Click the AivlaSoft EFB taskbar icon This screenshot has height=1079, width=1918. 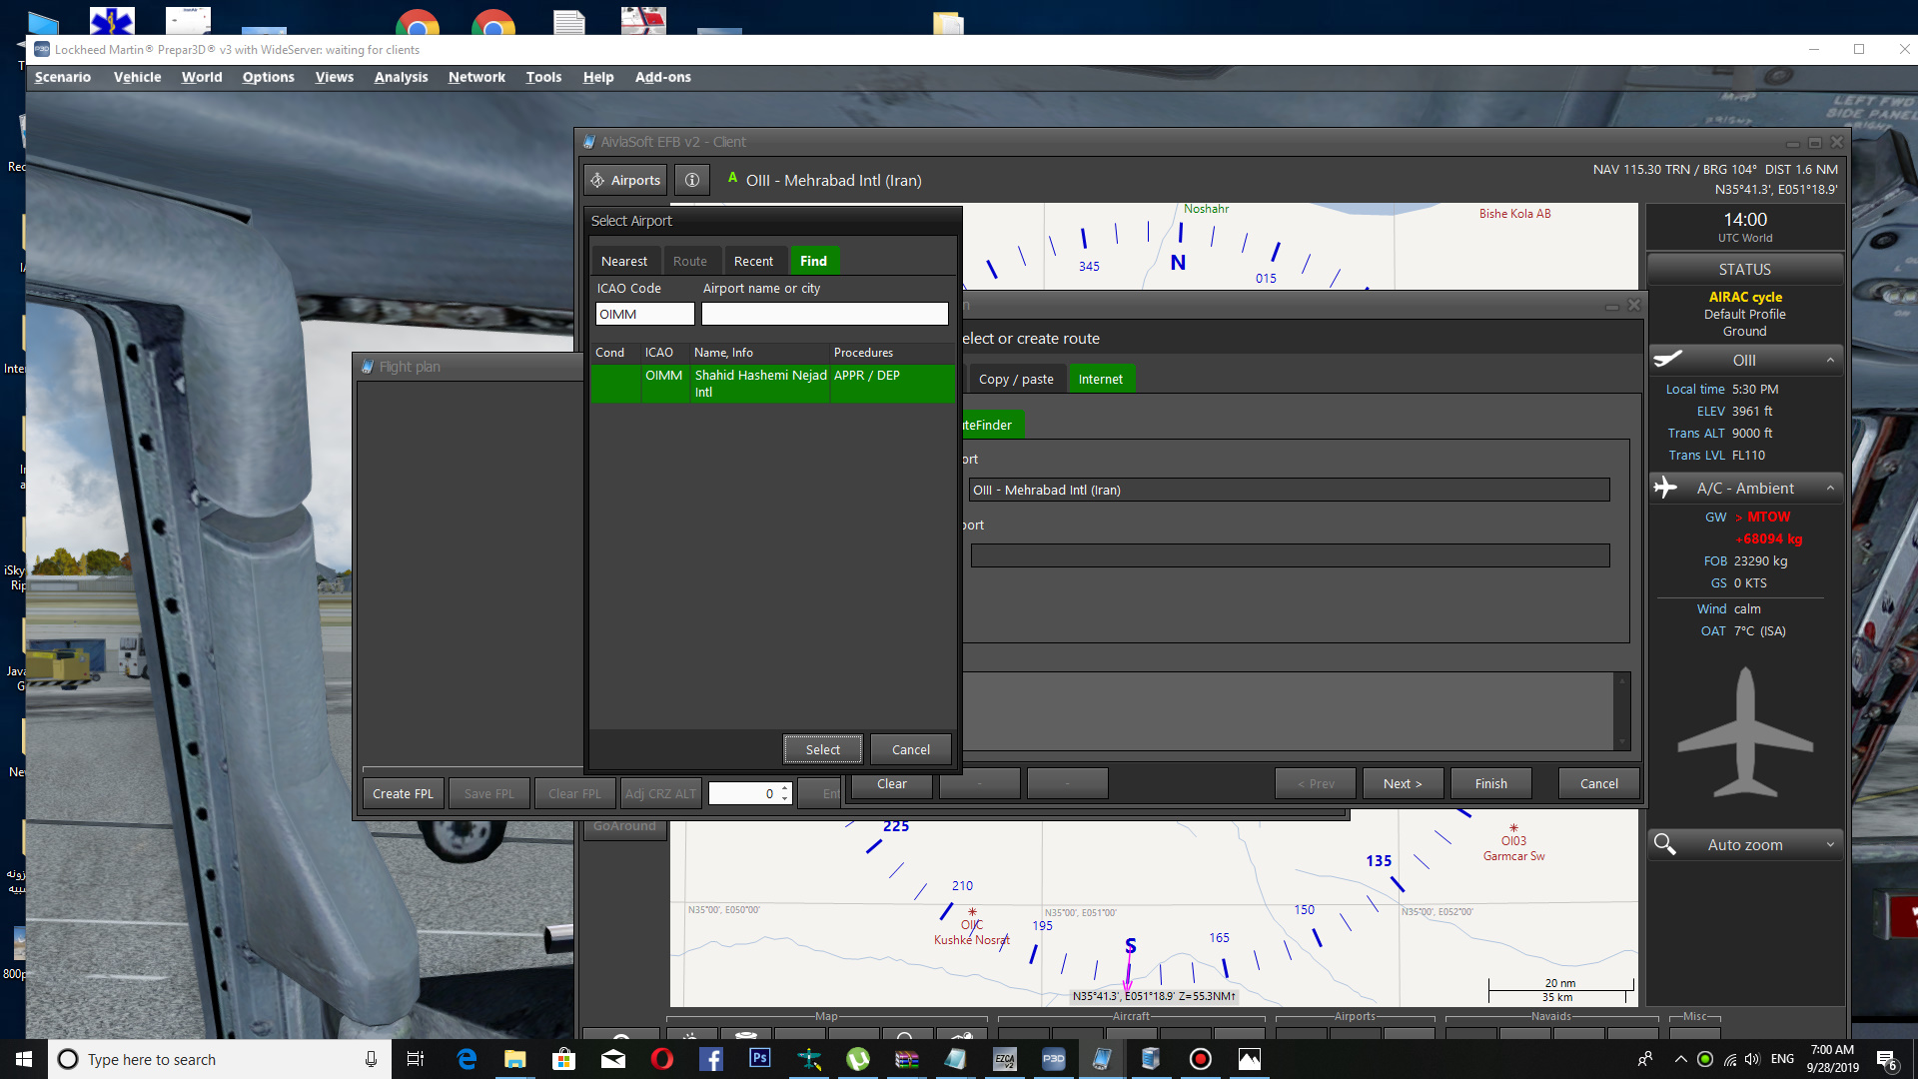(x=1103, y=1059)
